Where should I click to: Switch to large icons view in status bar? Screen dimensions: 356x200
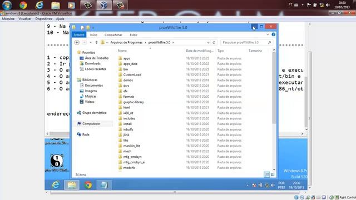pos(273,174)
